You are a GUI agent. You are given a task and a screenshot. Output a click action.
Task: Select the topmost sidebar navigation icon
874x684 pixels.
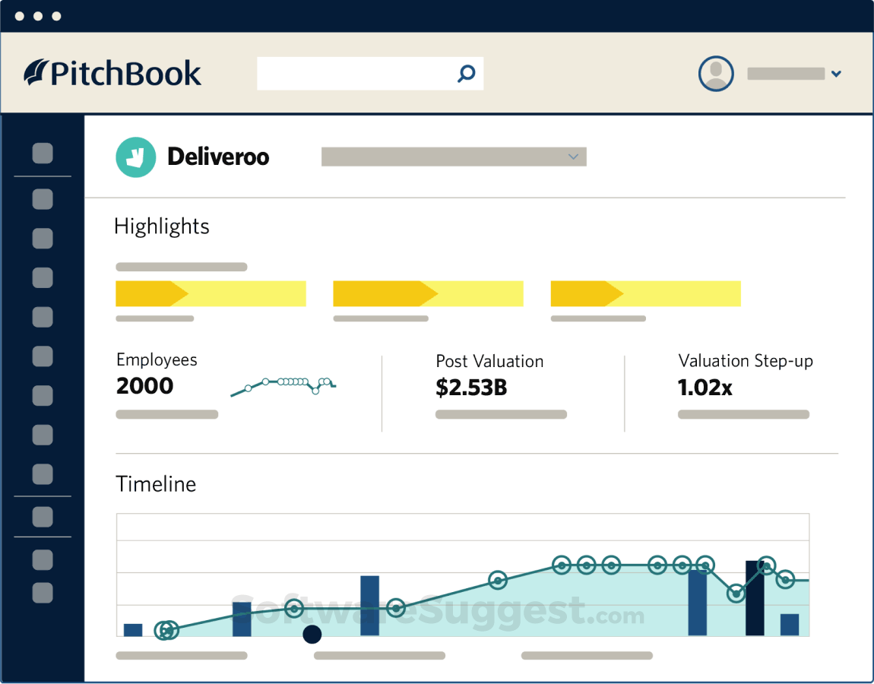coord(42,154)
